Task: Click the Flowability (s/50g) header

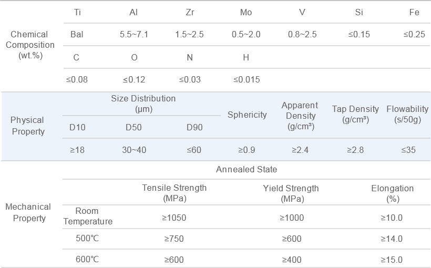Action: point(407,114)
